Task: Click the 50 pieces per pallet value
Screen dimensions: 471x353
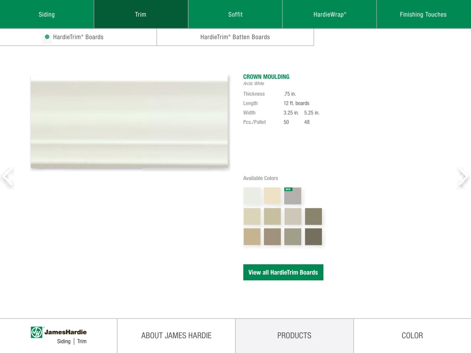Action: click(x=286, y=122)
